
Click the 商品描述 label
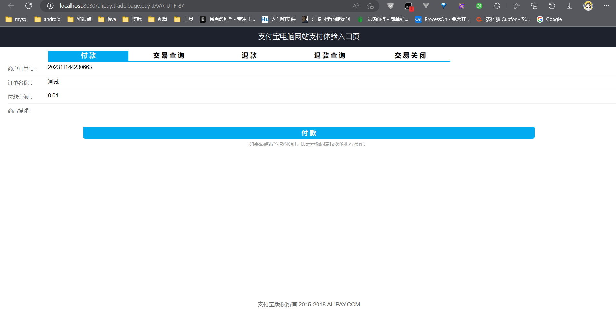(19, 111)
